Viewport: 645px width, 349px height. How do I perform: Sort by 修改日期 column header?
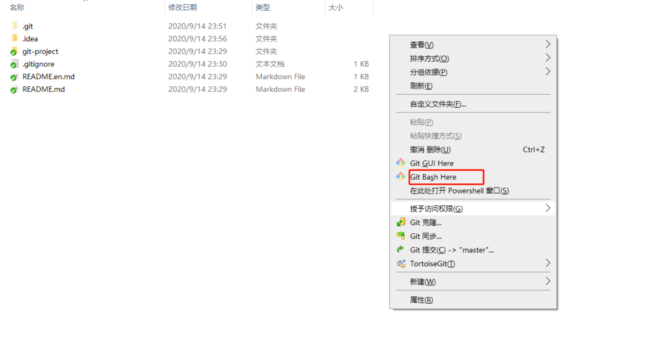point(183,7)
